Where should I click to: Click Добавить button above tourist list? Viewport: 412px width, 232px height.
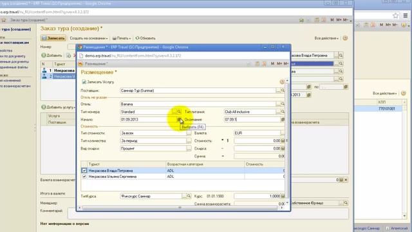[x=51, y=55]
